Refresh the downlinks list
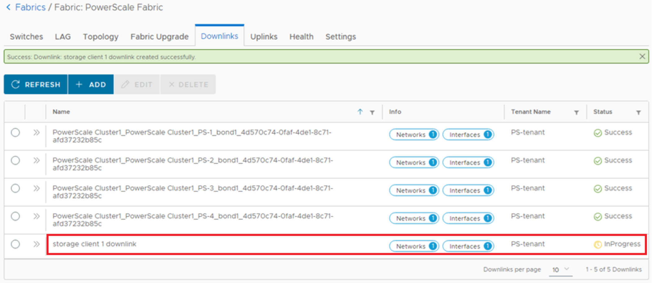This screenshot has width=652, height=283. point(36,84)
